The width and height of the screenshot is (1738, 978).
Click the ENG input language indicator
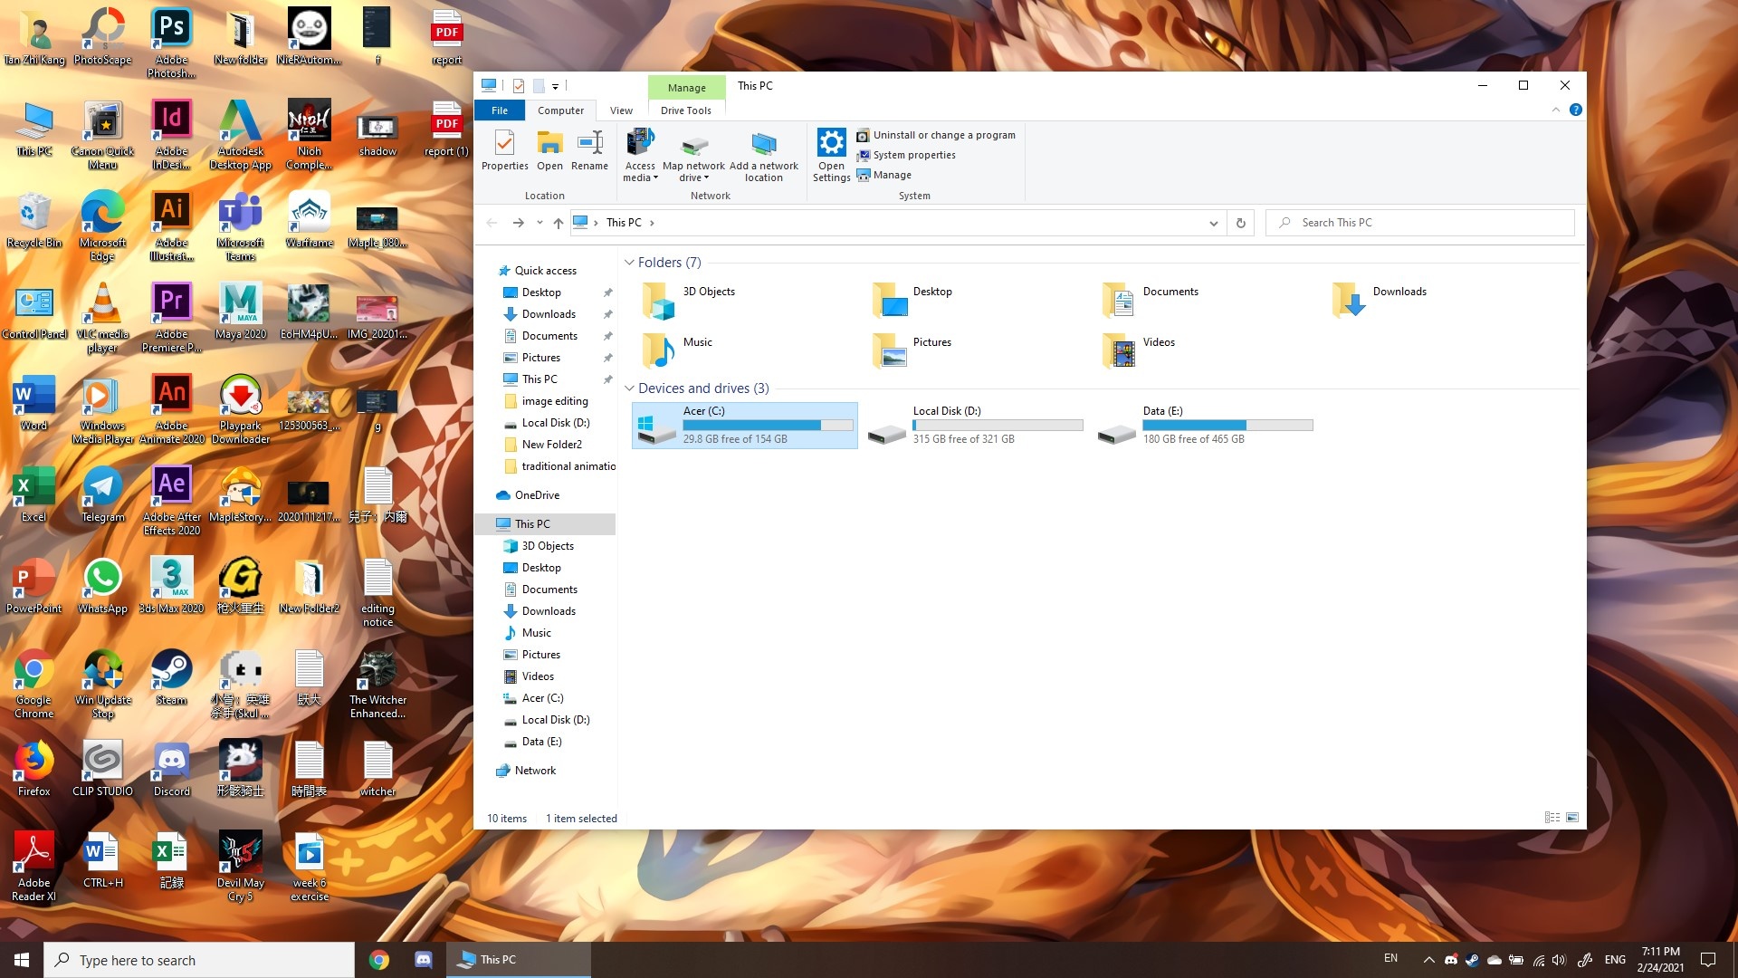click(1615, 960)
